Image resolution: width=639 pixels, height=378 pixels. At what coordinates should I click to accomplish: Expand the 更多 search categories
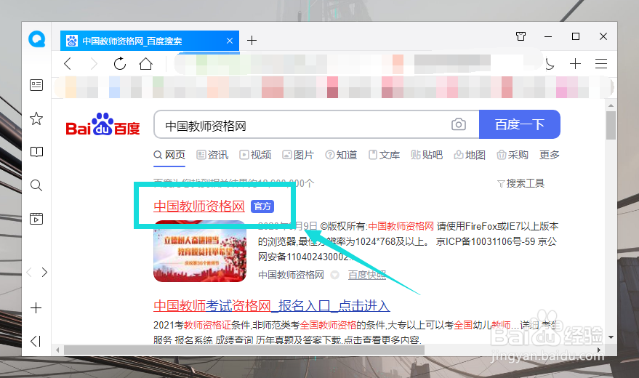click(x=550, y=155)
